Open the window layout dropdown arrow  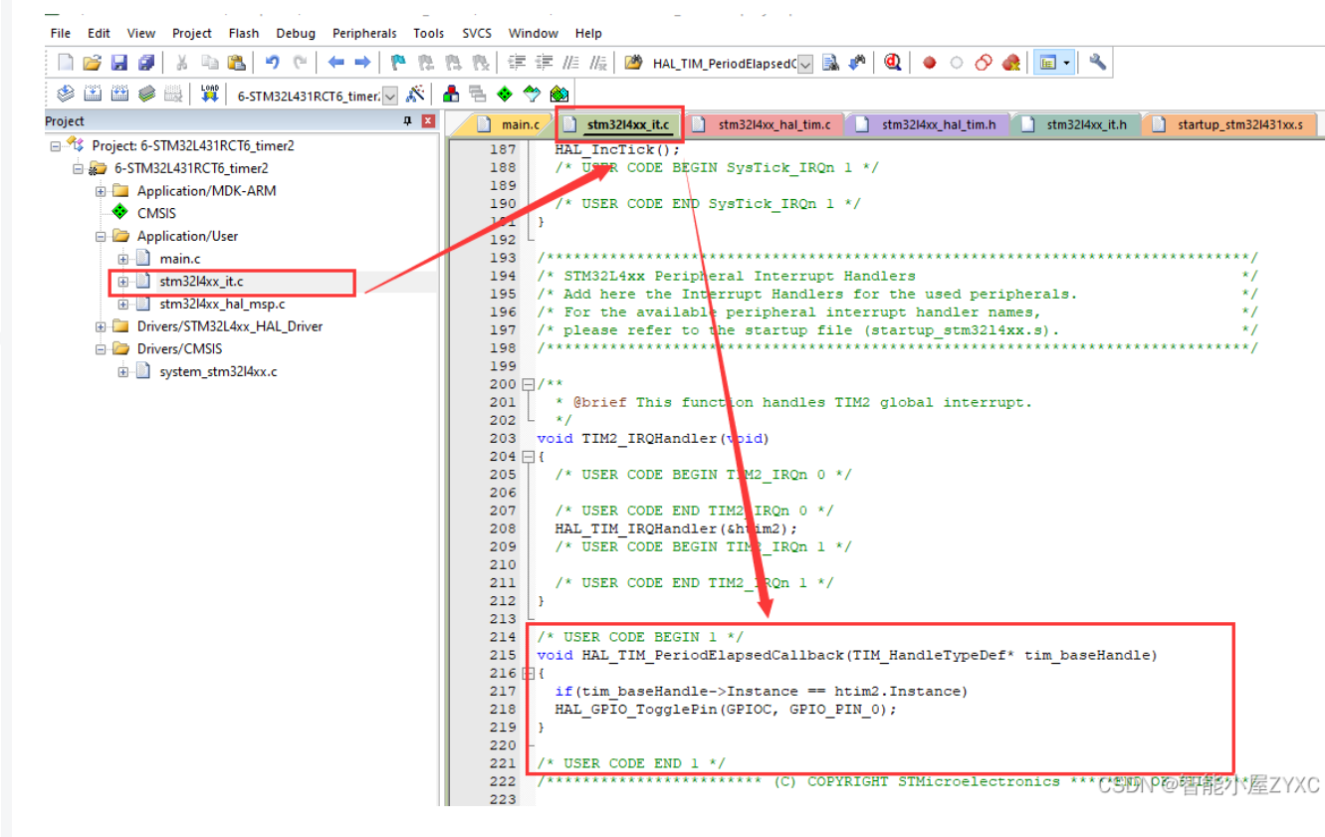[1067, 63]
